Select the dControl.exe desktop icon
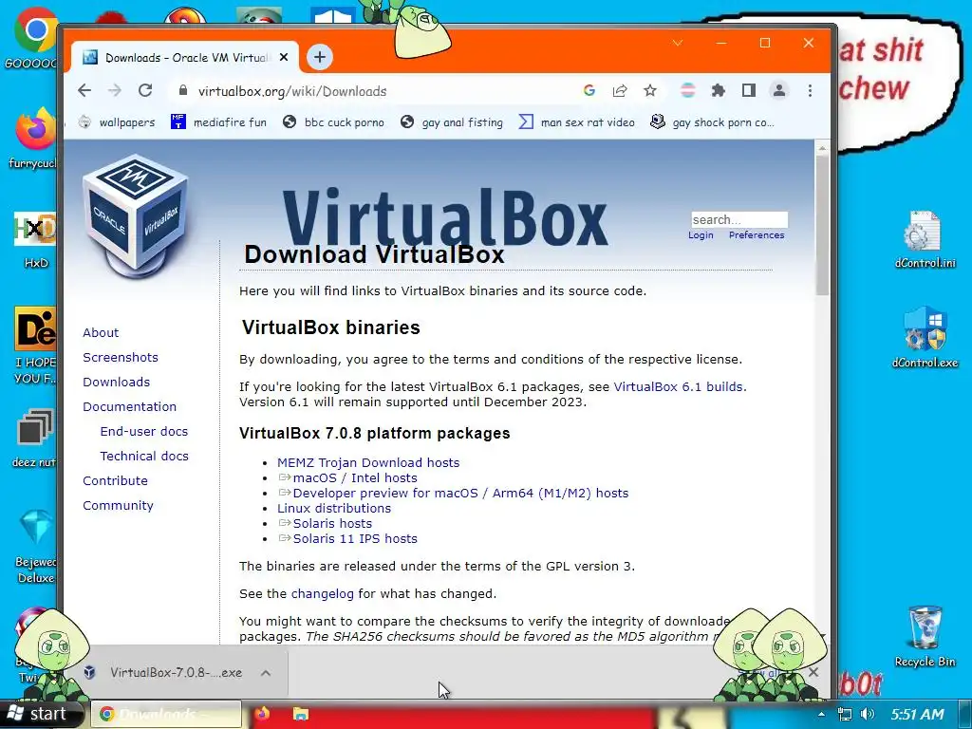The height and width of the screenshot is (729, 972). pos(925,338)
